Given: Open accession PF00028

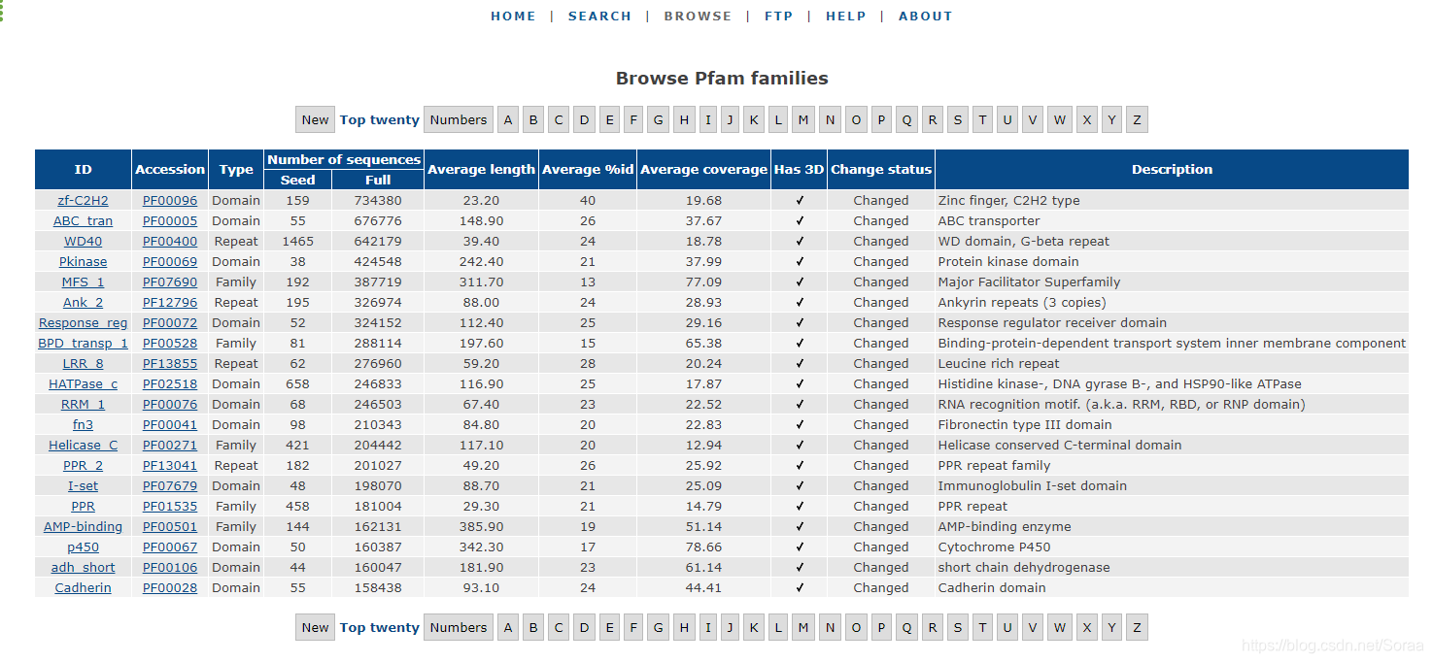Looking at the screenshot, I should (170, 587).
